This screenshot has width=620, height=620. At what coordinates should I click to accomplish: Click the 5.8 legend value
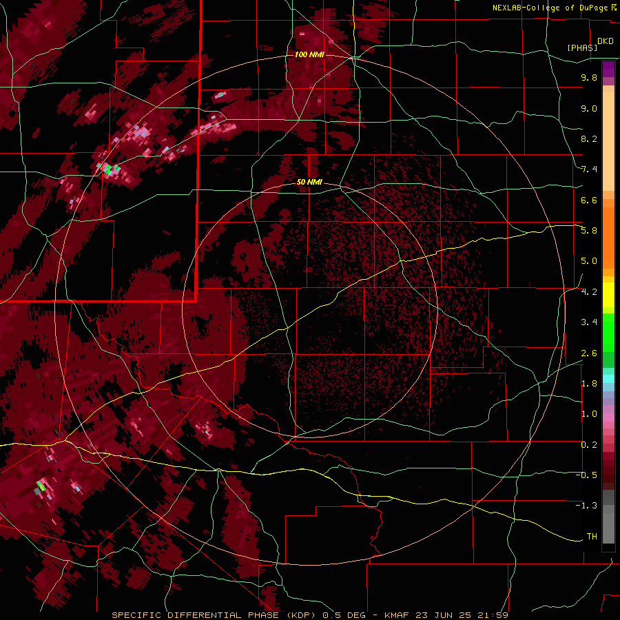[589, 231]
